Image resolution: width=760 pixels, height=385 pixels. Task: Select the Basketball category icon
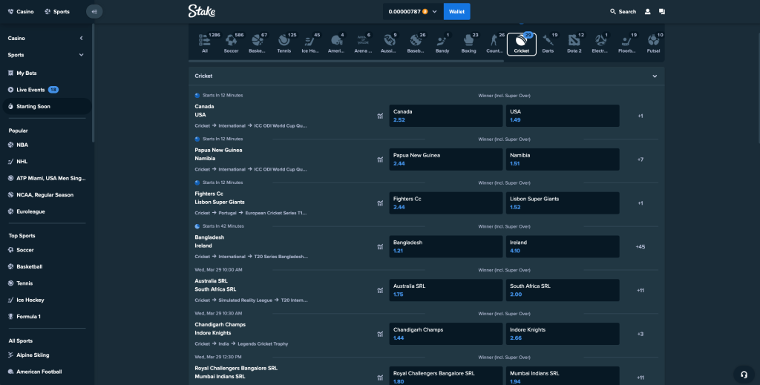[x=258, y=44]
